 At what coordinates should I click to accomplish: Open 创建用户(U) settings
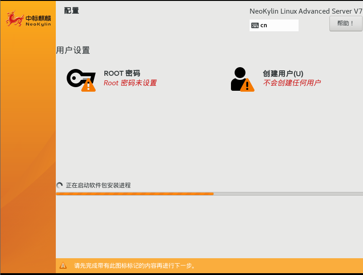[283, 74]
